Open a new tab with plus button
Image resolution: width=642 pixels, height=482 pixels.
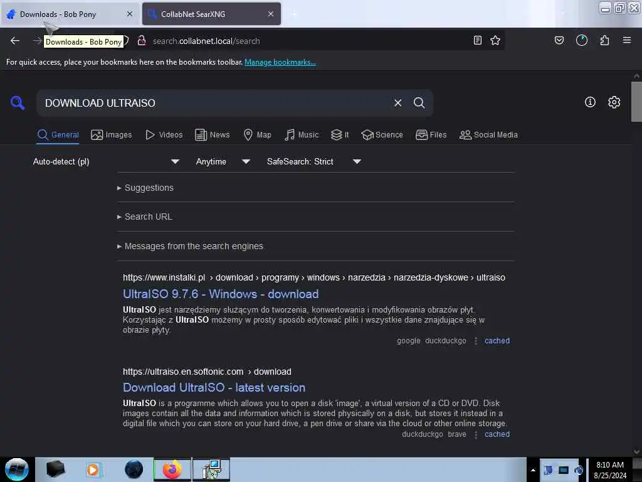pos(294,14)
